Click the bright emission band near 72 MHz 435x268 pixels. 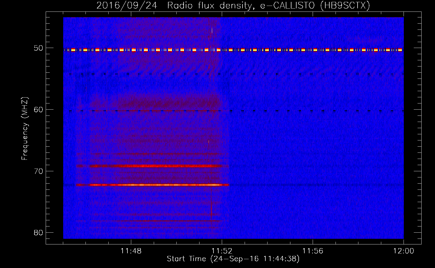click(x=152, y=185)
